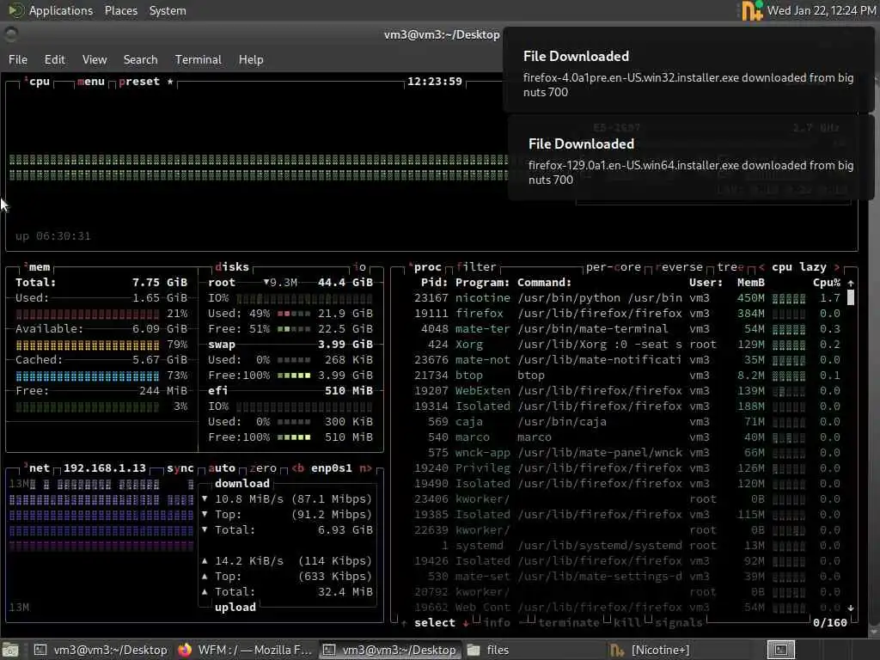Open the Terminal menu
The height and width of the screenshot is (660, 880).
[199, 59]
